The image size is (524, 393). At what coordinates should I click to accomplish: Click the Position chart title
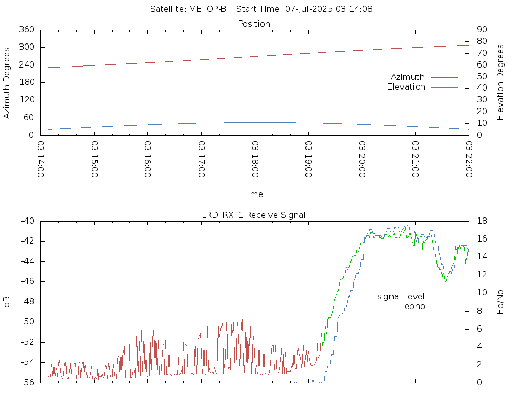coord(254,24)
